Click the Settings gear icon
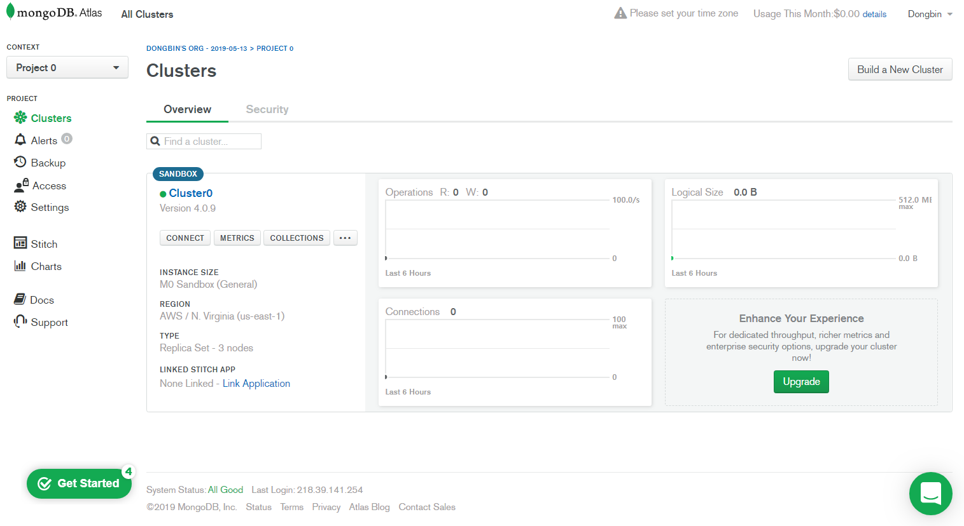Screen dimensions: 964x526 [x=20, y=206]
